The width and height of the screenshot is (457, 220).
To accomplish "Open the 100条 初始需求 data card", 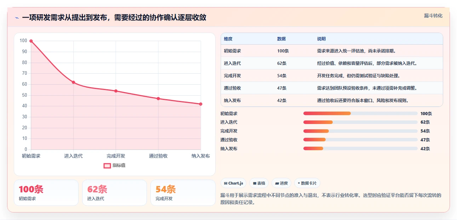I will pyautogui.click(x=46, y=193).
